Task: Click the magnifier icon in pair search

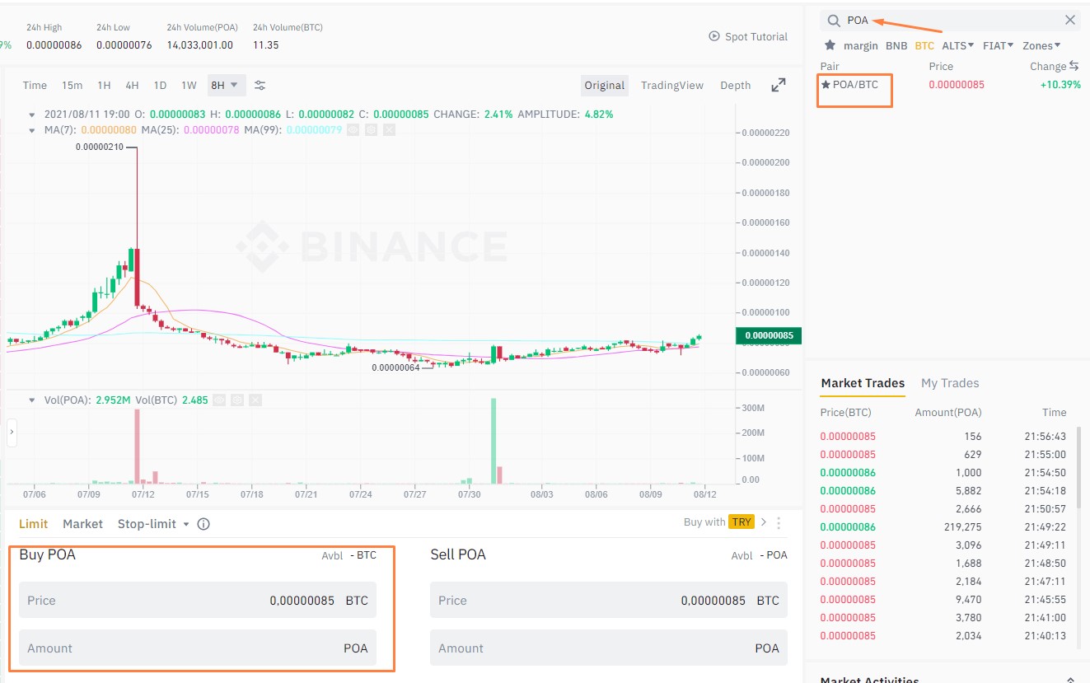Action: click(835, 20)
